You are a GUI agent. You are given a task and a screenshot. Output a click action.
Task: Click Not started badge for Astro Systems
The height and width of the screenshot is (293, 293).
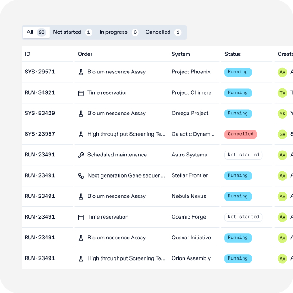click(x=243, y=155)
